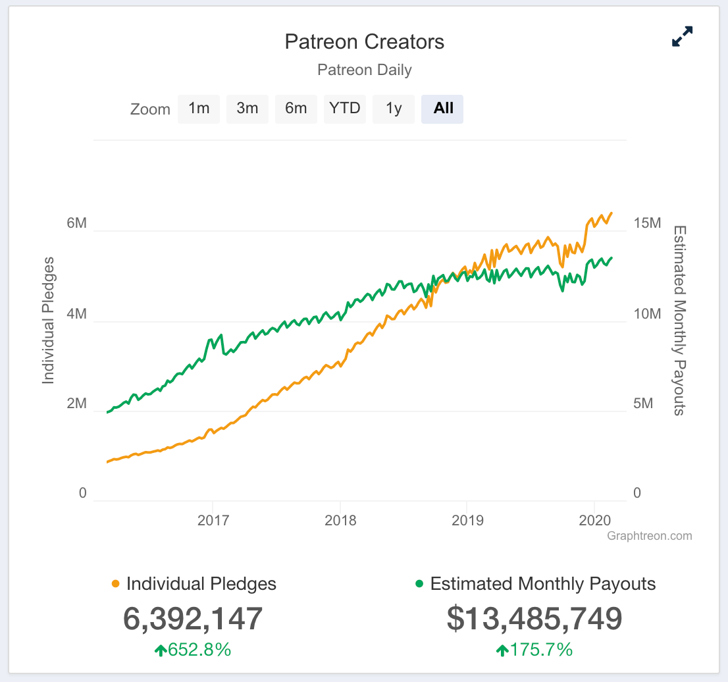Screen dimensions: 728x682
Task: Click the 2019 axis label
Action: (x=469, y=521)
